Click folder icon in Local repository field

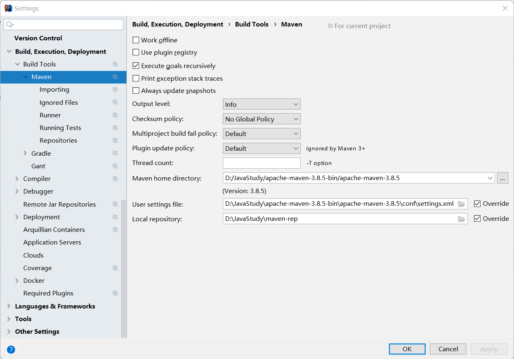point(461,219)
